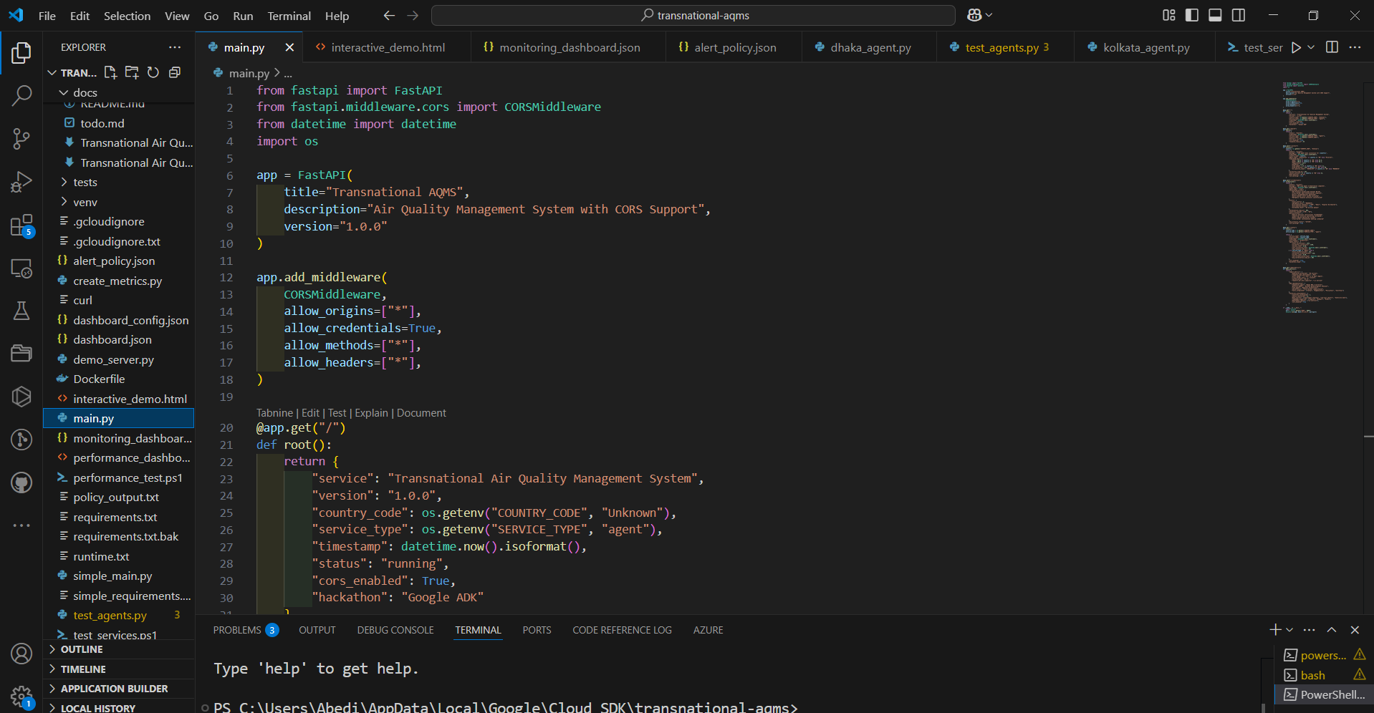Toggle the Primary Side Bar visibility
The width and height of the screenshot is (1374, 713).
point(1192,15)
